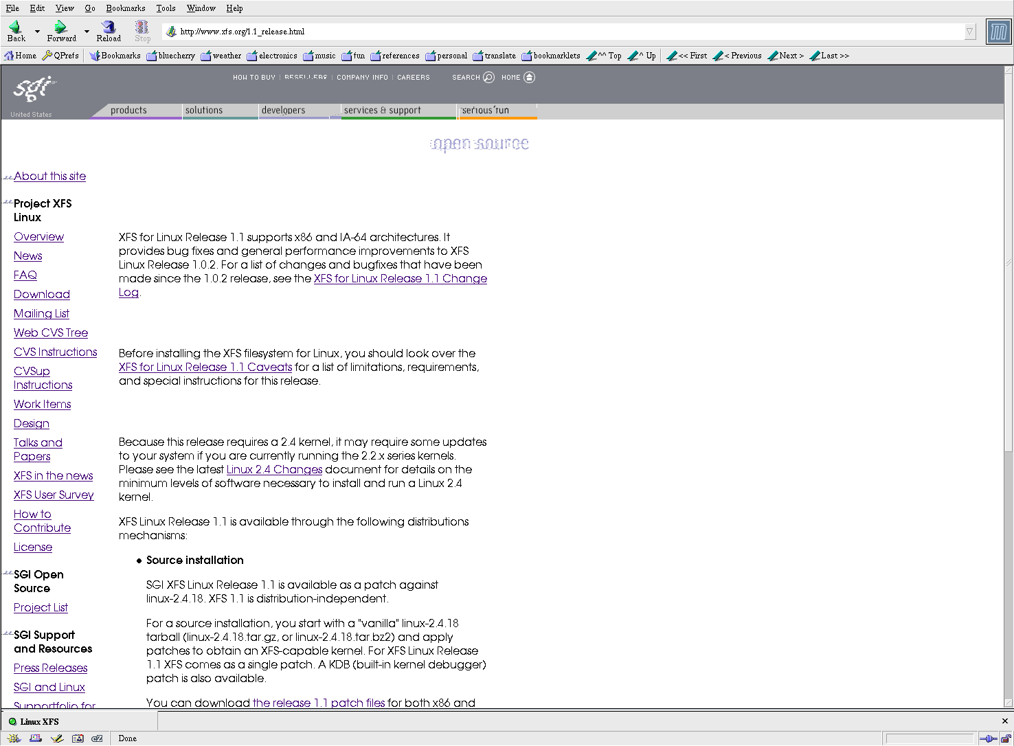Open the weather bookmark folder

click(x=221, y=56)
